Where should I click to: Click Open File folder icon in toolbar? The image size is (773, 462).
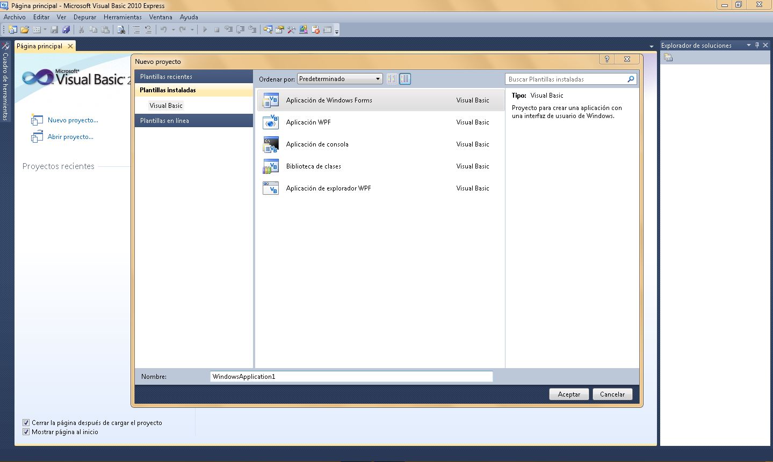(x=25, y=30)
